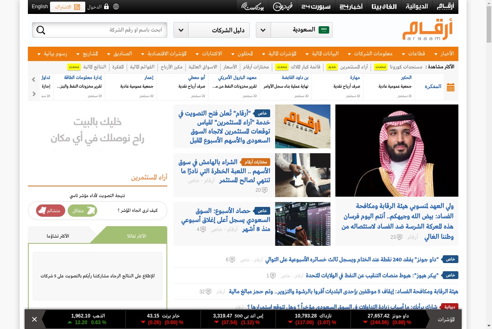
Task: Click the الاشتراك subscribe button
Action: click(68, 7)
